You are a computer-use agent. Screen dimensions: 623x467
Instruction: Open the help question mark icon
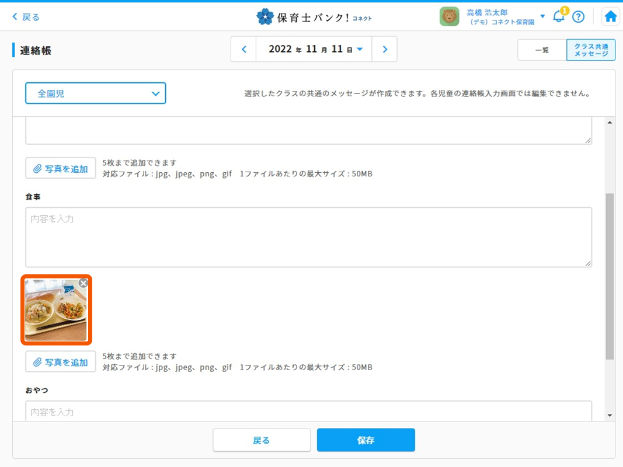[x=578, y=17]
